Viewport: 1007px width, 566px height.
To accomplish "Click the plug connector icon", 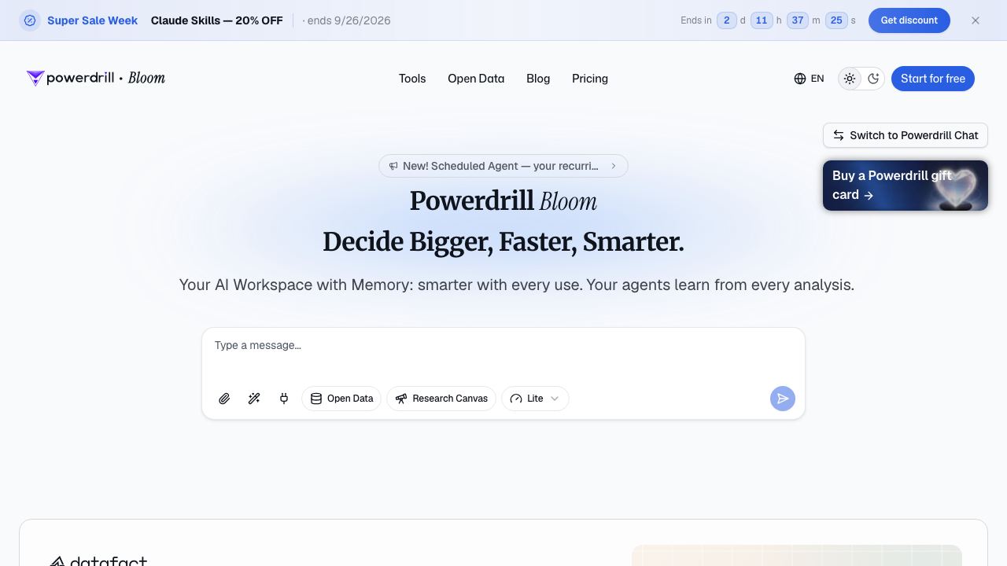I will coord(284,399).
